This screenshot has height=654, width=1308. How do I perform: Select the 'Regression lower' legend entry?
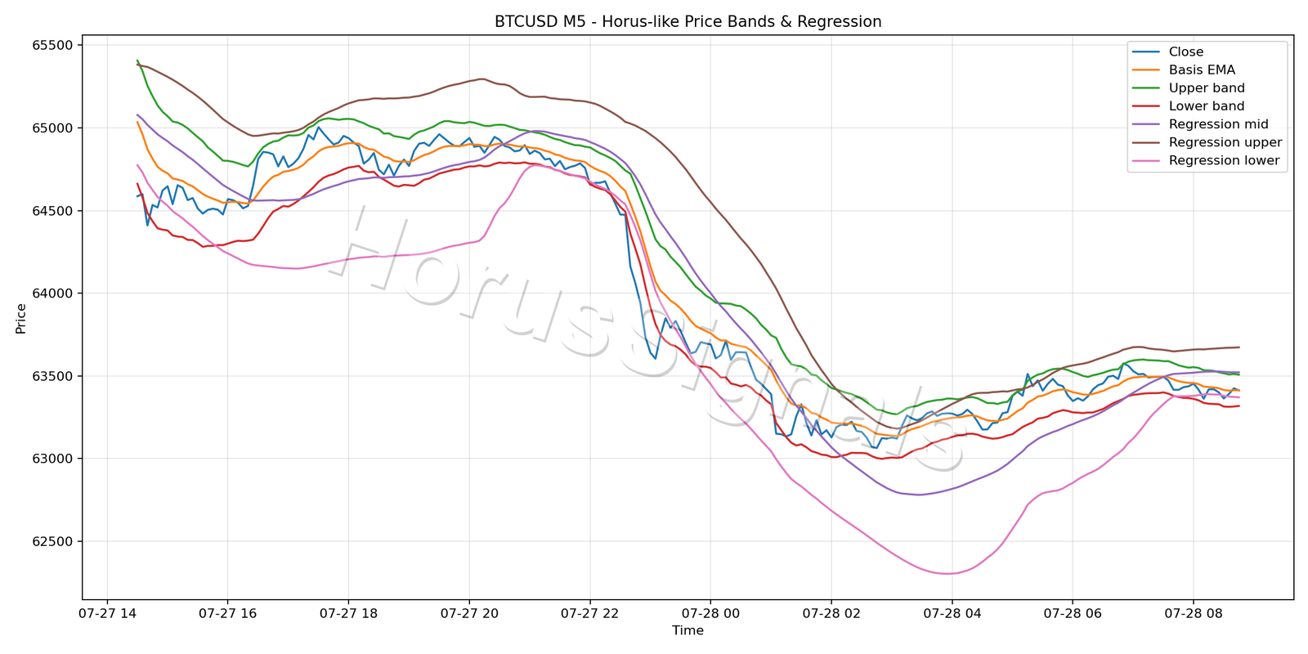click(1206, 160)
